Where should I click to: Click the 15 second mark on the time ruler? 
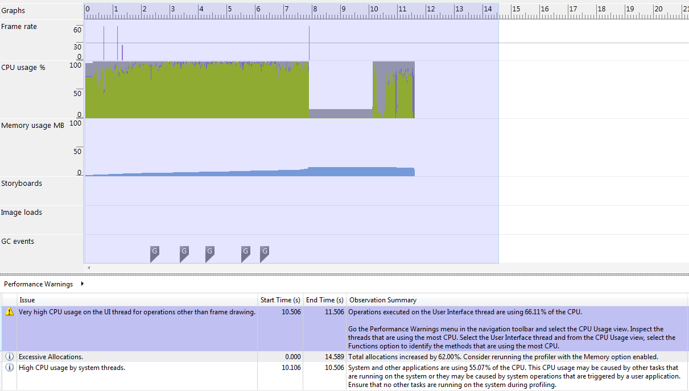[x=515, y=10]
